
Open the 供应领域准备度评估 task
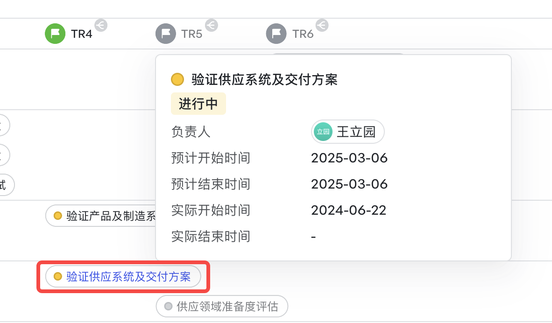point(222,306)
